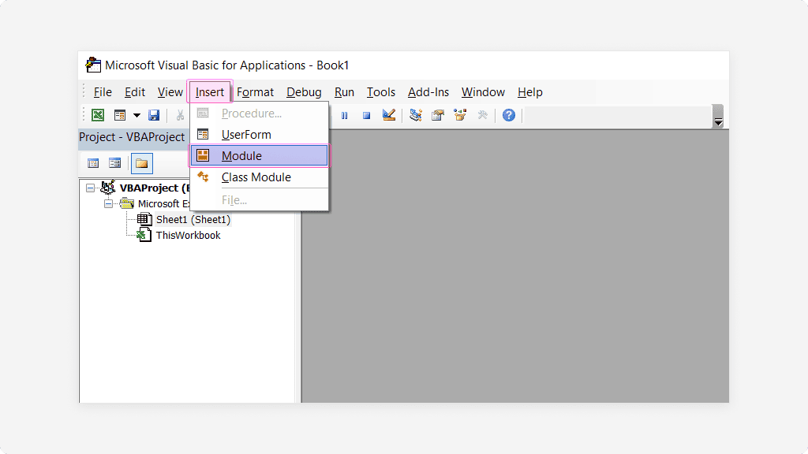Close the open Insert menu
Screen dimensions: 808x454
tap(210, 92)
